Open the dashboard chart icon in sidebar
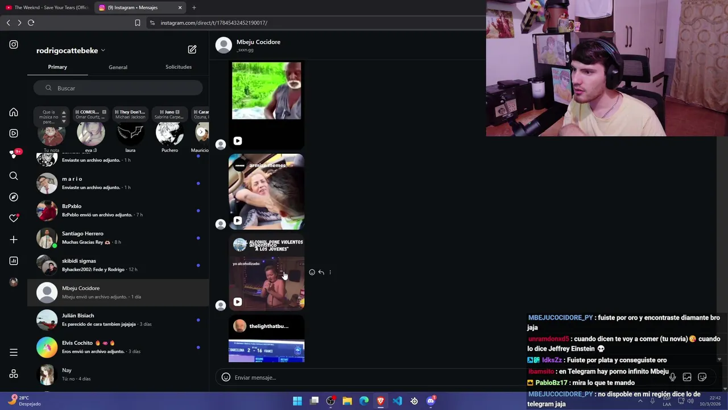728x410 pixels. (x=14, y=261)
